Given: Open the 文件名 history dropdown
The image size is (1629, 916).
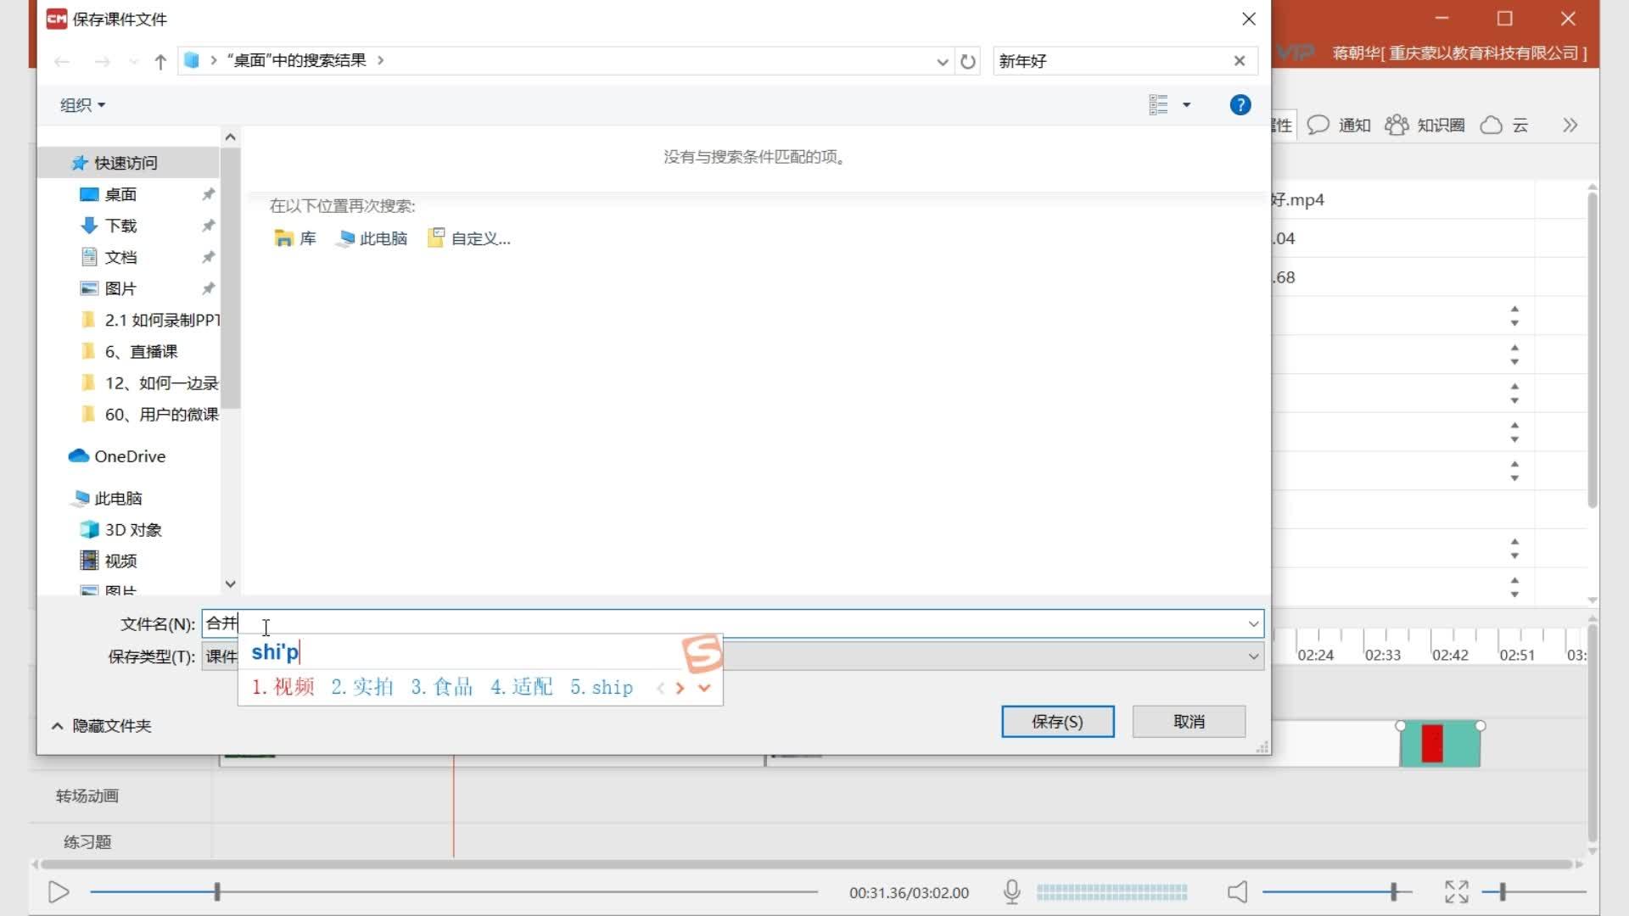Looking at the screenshot, I should tap(1253, 624).
